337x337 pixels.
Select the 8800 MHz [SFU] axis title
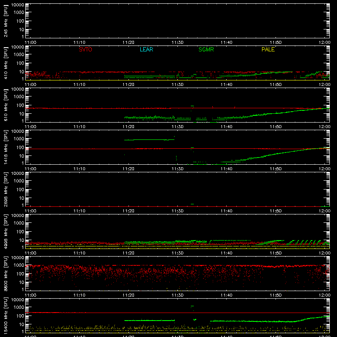click(5, 273)
